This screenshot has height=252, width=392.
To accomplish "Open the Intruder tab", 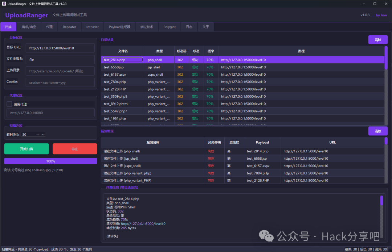I will click(x=93, y=27).
